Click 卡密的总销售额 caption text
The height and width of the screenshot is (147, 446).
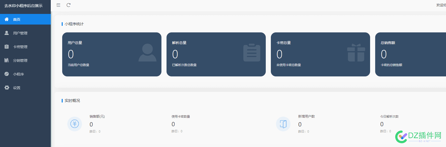tap(391, 65)
